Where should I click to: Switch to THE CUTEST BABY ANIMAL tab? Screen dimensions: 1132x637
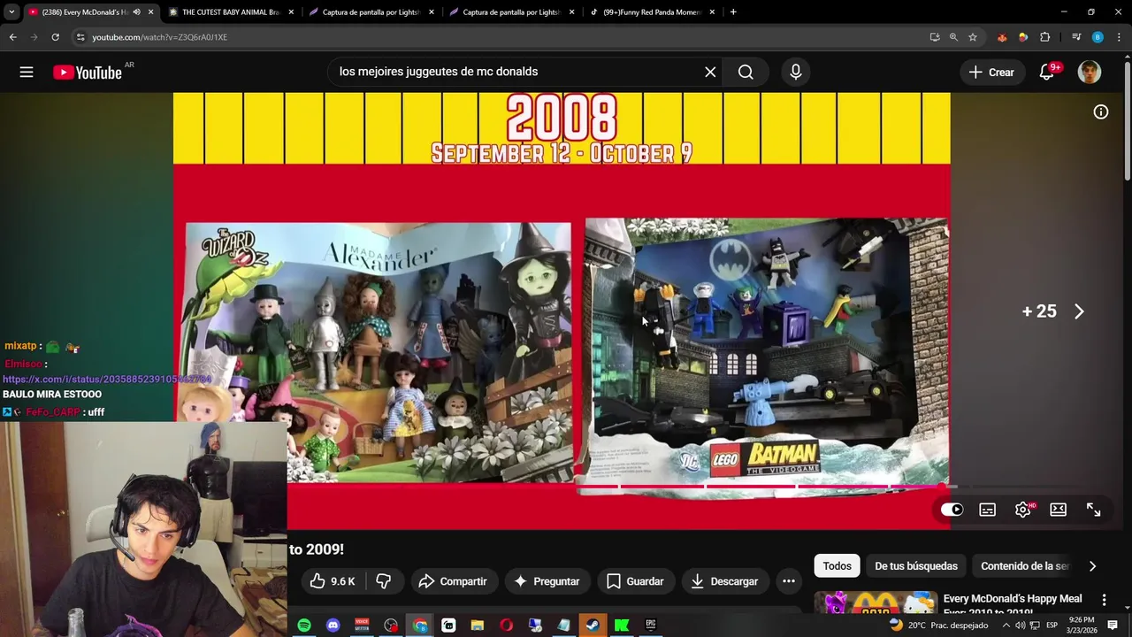(x=231, y=12)
